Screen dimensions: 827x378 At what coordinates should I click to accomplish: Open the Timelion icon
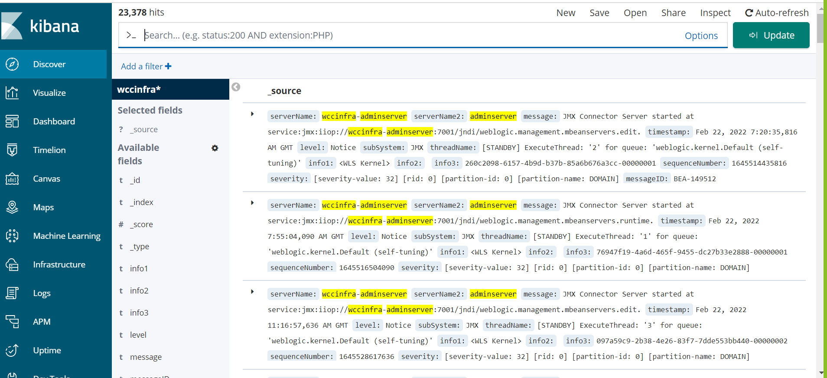[x=12, y=150]
